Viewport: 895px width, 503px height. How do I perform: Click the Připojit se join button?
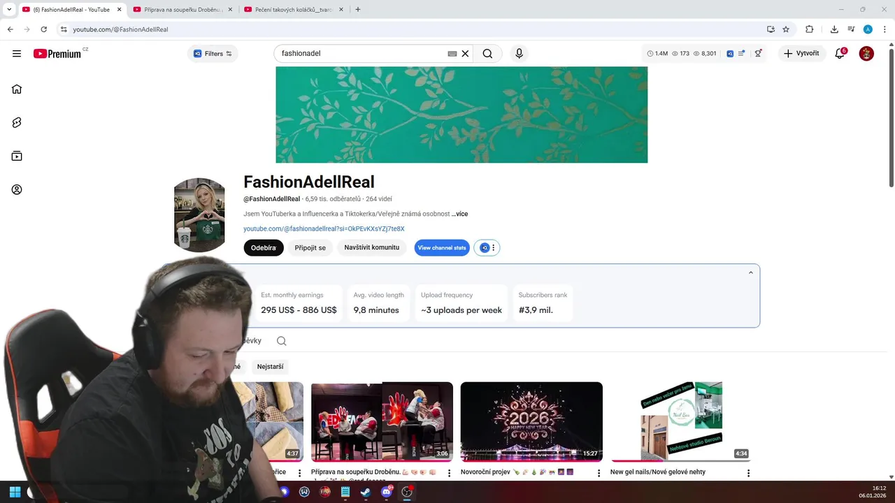click(310, 248)
